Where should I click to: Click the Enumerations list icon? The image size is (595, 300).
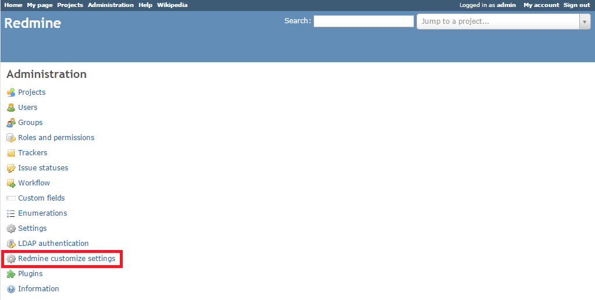[11, 213]
